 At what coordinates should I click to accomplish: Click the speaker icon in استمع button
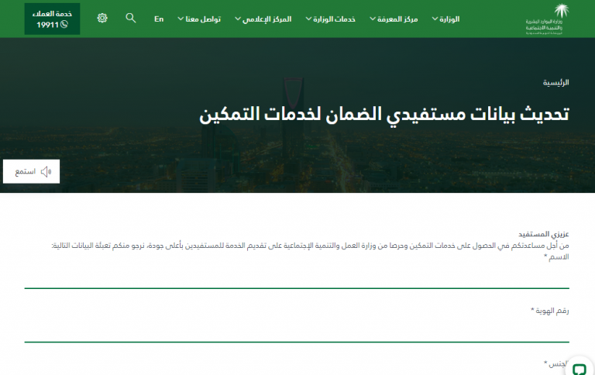pyautogui.click(x=46, y=172)
